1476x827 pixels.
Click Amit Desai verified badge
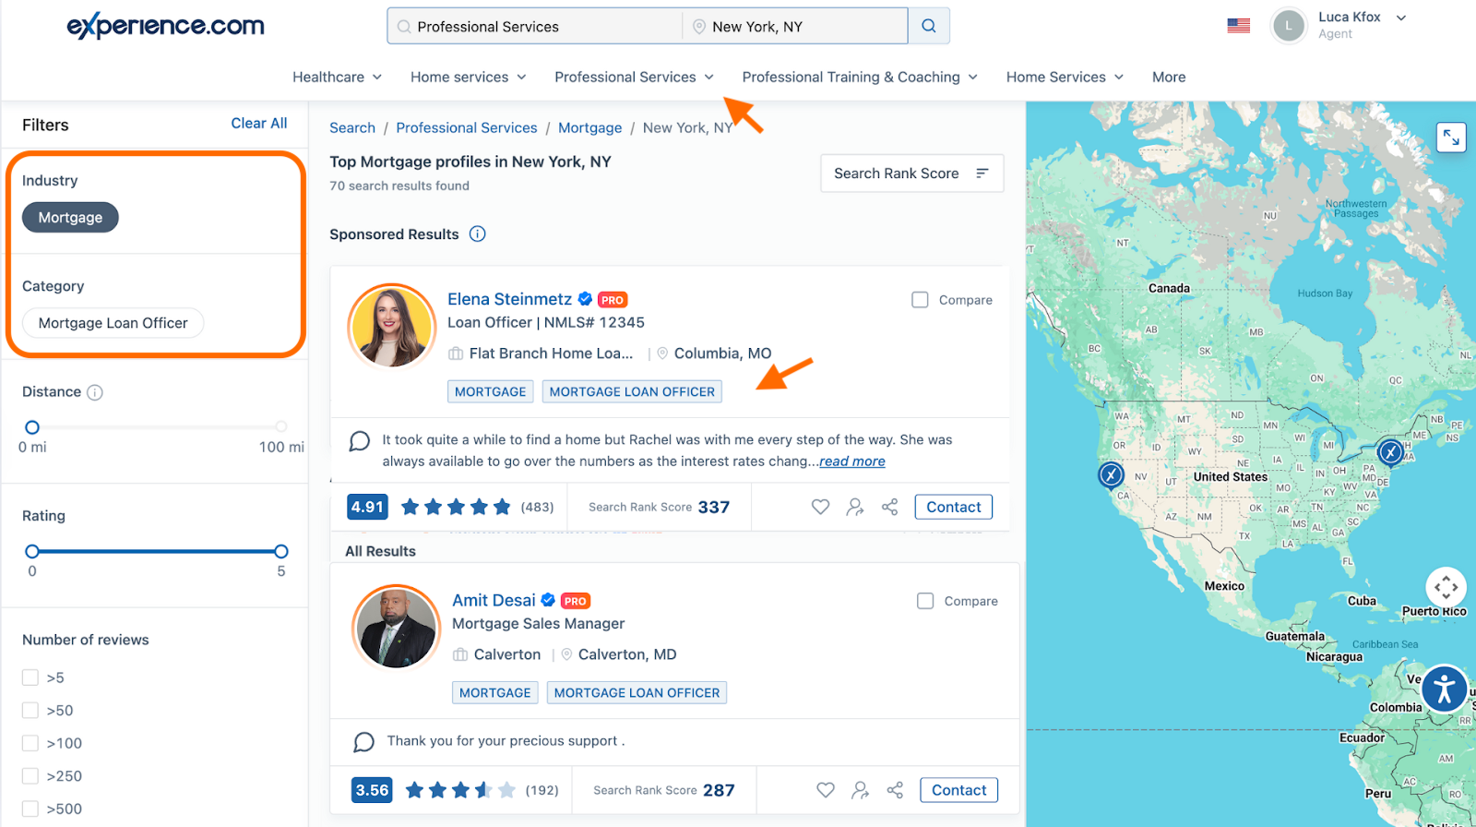(x=548, y=600)
